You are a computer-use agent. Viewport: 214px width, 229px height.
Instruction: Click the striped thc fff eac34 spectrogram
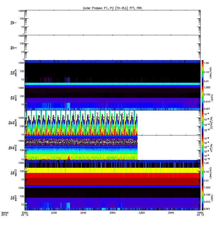coord(81,123)
